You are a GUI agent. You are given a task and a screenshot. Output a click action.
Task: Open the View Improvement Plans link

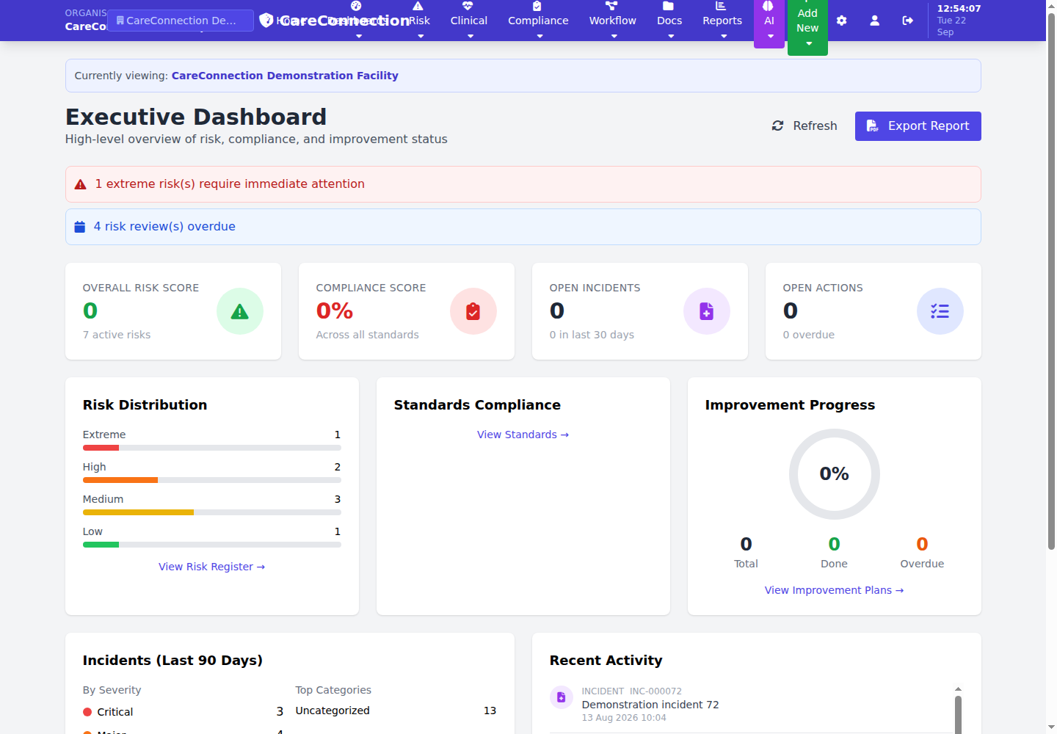[834, 590]
